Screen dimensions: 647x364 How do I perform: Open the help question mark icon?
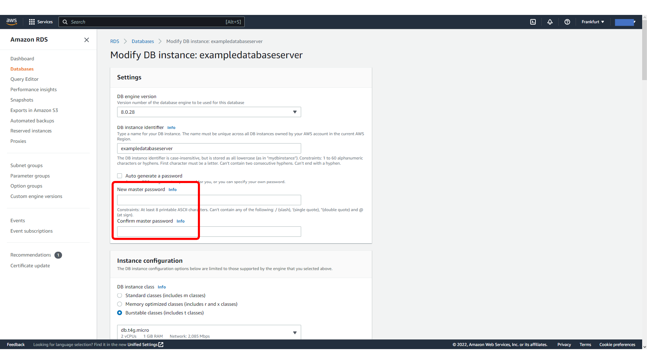coord(567,22)
